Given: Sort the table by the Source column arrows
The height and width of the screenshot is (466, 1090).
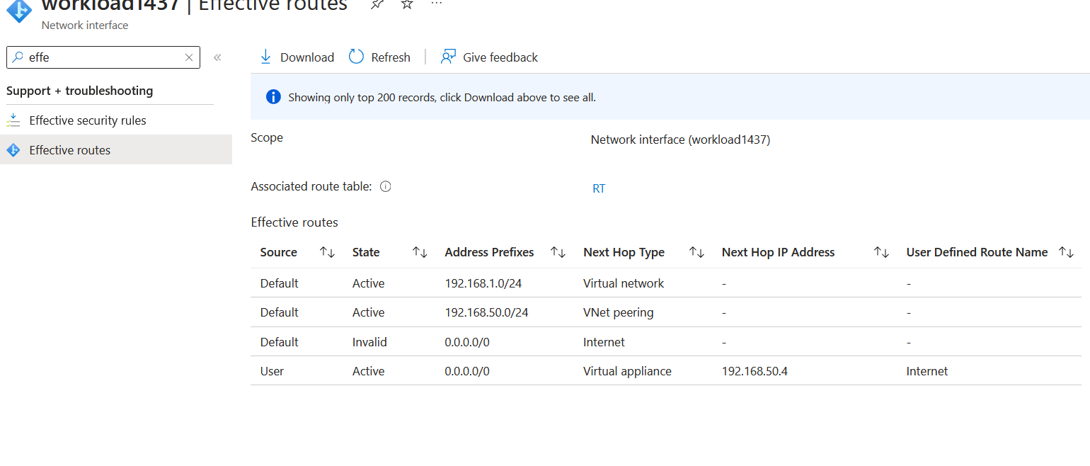Looking at the screenshot, I should [x=326, y=252].
